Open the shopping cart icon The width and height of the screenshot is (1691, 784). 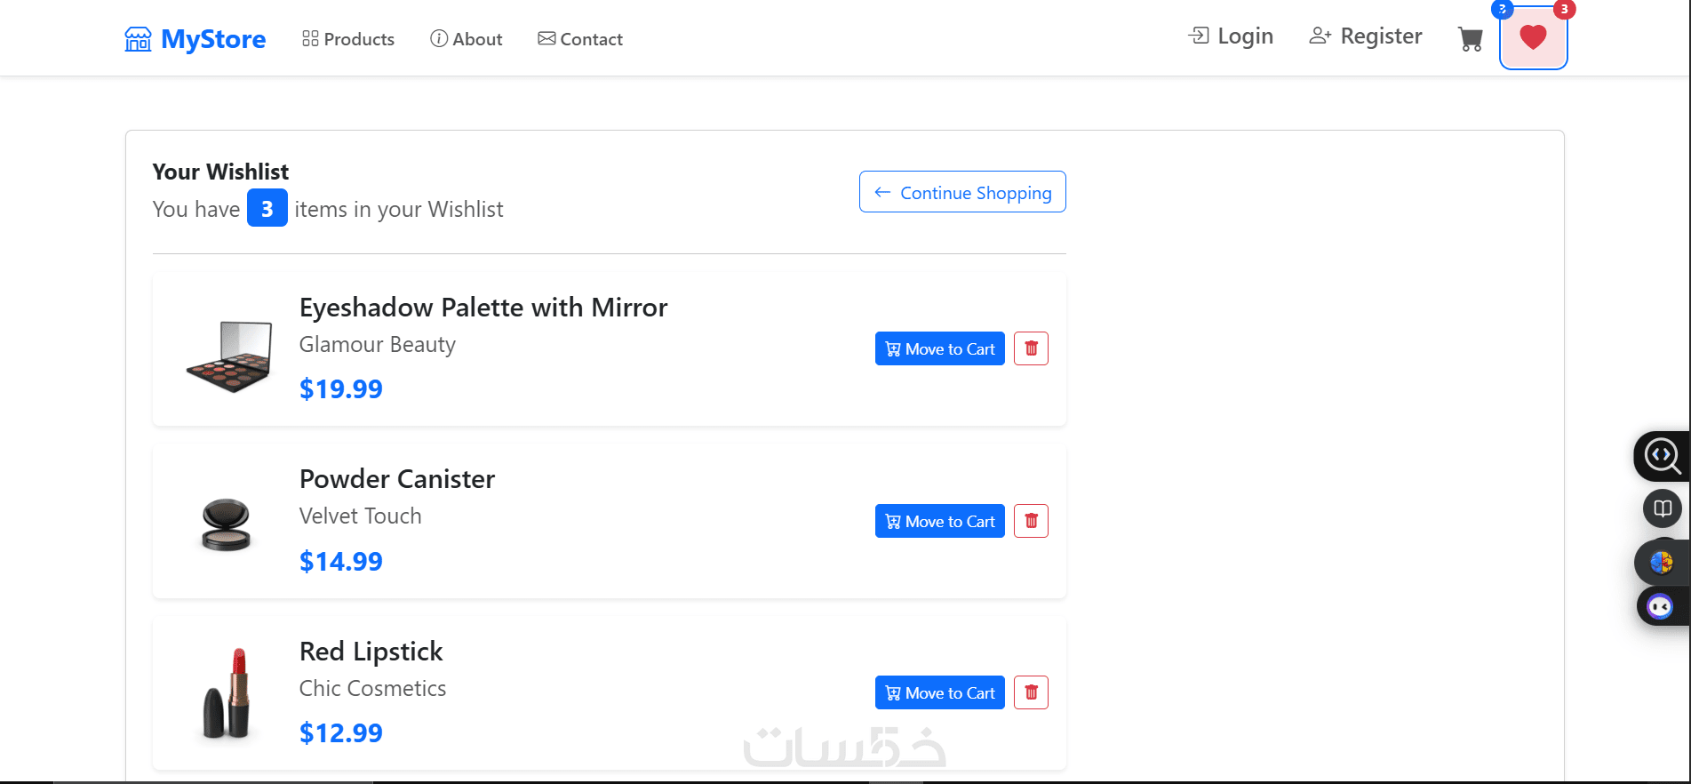[1471, 39]
